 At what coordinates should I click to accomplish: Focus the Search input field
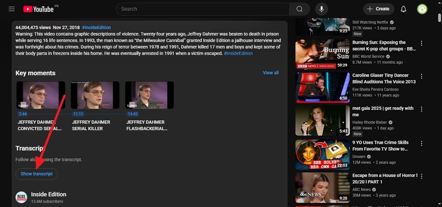202,9
